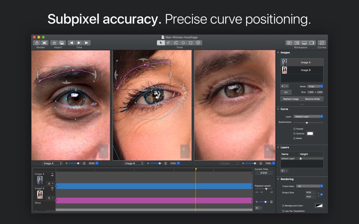Open the Curves panel icon
Screen dimensions: 359x224
click(x=322, y=43)
